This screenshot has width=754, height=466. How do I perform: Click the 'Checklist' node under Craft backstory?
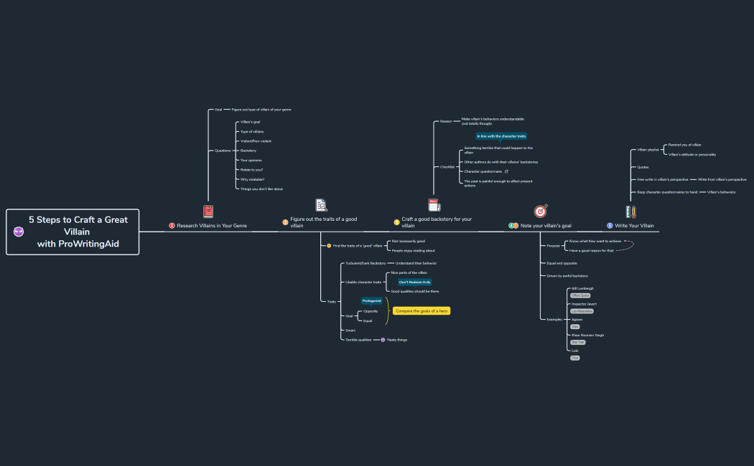[x=447, y=167]
